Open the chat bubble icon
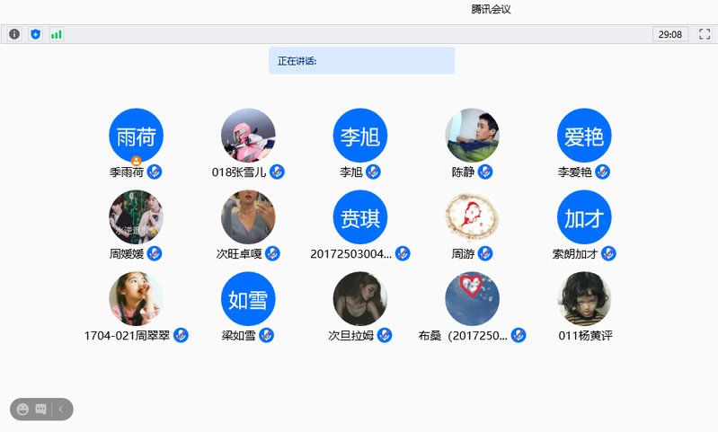This screenshot has width=718, height=432. 40,410
